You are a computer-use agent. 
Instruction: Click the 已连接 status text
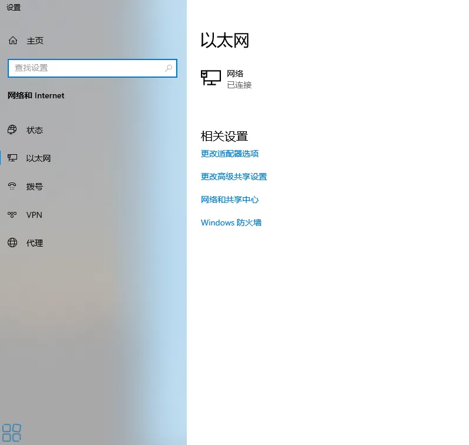point(239,85)
